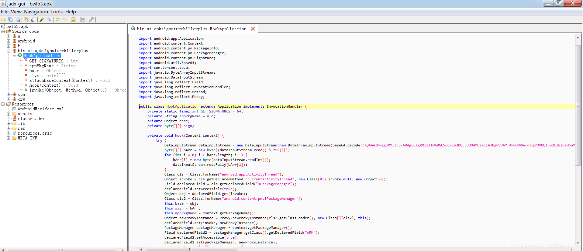This screenshot has height=251, width=583.
Task: Expand the res folder
Action: [9, 128]
